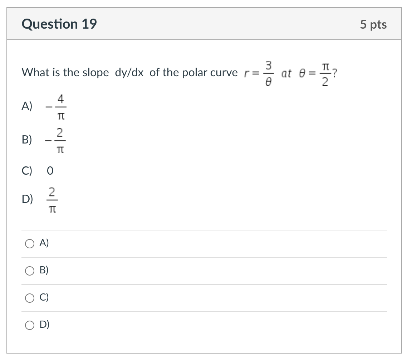Click the D) label text beside its radio button
The image size is (412, 360).
pyautogui.click(x=44, y=325)
